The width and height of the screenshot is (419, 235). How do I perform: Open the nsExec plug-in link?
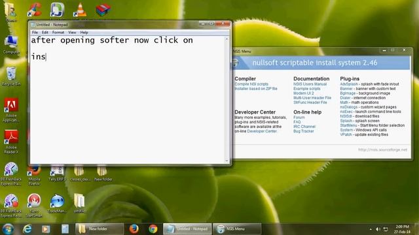[346, 112]
